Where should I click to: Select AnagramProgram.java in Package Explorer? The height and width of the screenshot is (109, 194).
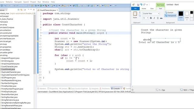(10, 58)
